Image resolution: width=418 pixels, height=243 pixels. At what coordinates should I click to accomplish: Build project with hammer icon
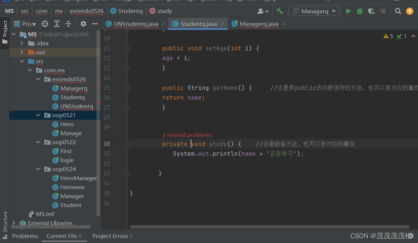coord(280,11)
